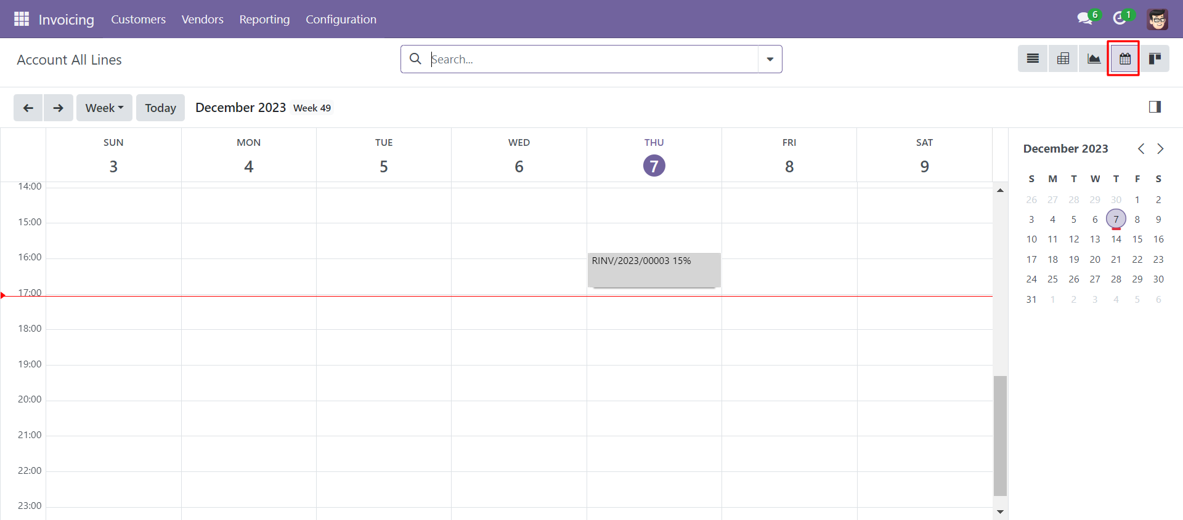Go to previous week arrow

pos(28,108)
